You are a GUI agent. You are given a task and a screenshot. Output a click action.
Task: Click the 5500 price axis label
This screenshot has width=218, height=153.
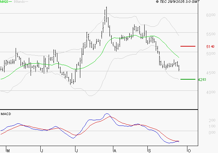211,34
